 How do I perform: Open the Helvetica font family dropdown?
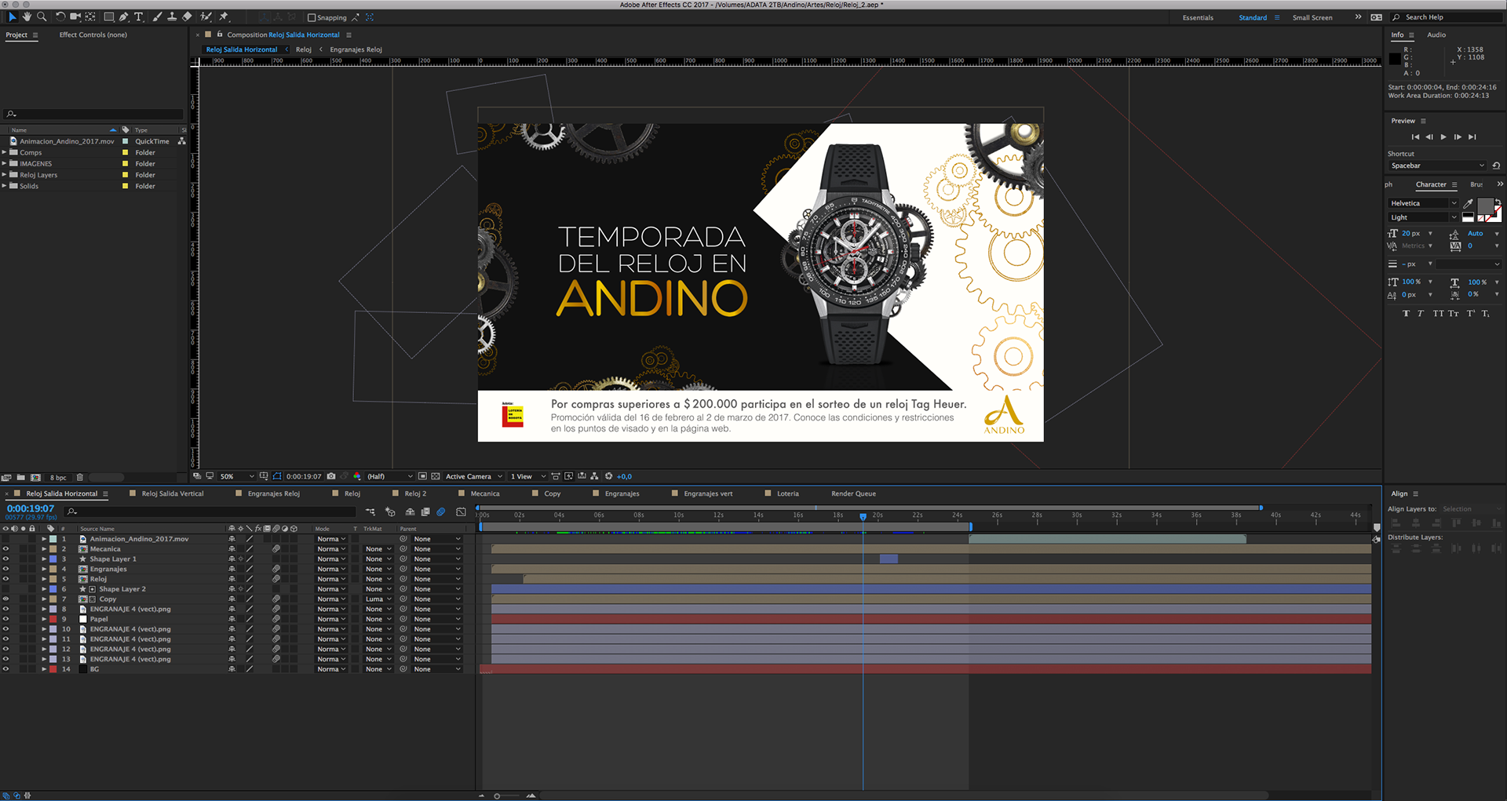pos(1423,203)
